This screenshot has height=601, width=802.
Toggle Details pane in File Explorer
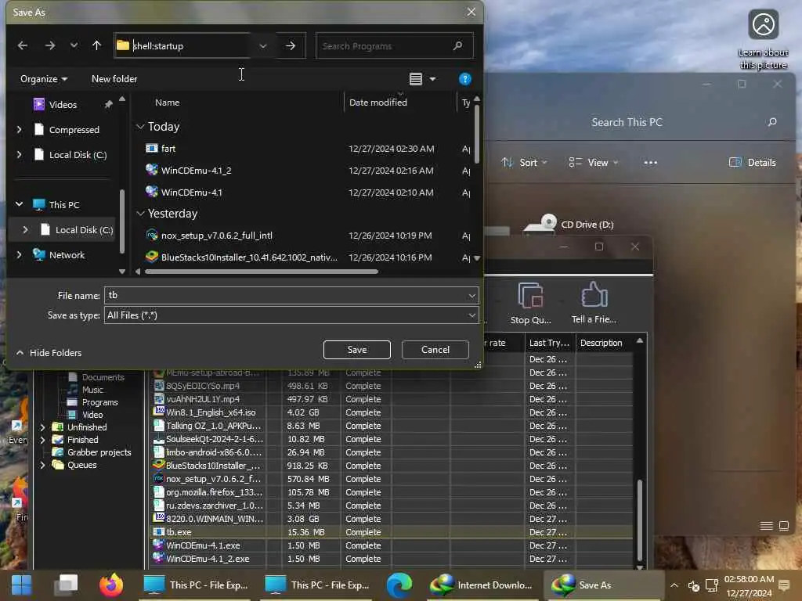point(752,163)
